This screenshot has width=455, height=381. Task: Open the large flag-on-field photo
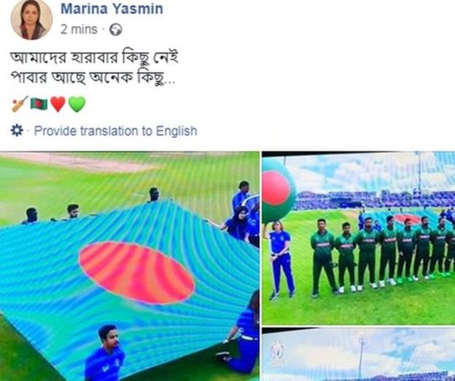129,266
